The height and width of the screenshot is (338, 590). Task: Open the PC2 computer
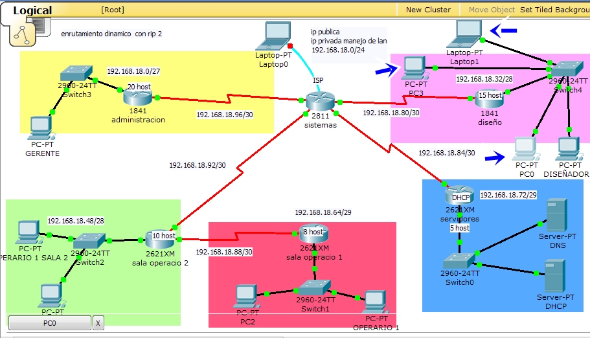pyautogui.click(x=247, y=297)
